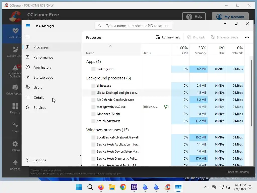Select SearchIndexer.exe process row

coord(163,121)
